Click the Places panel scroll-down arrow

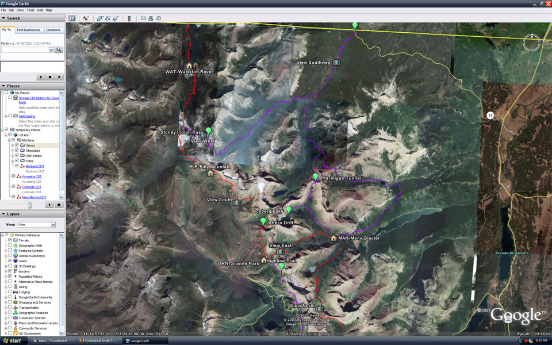click(x=62, y=197)
